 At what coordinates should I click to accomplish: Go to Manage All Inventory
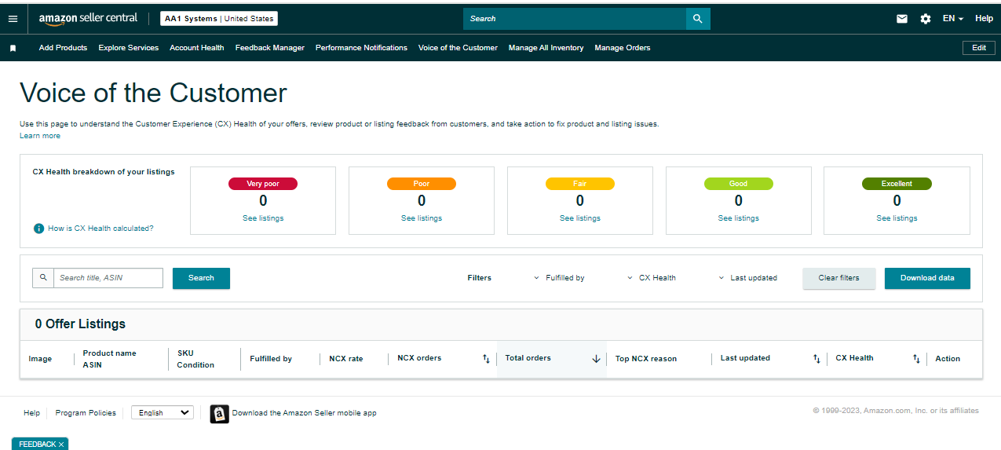point(546,48)
